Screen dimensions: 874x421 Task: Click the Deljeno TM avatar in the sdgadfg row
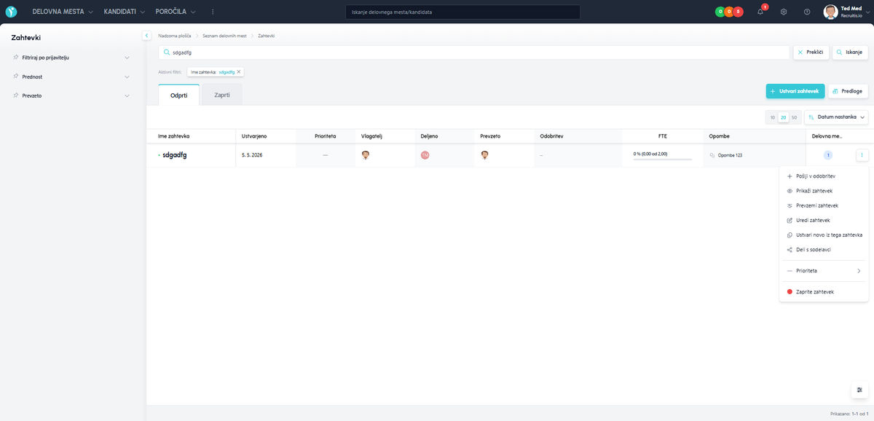click(x=425, y=155)
